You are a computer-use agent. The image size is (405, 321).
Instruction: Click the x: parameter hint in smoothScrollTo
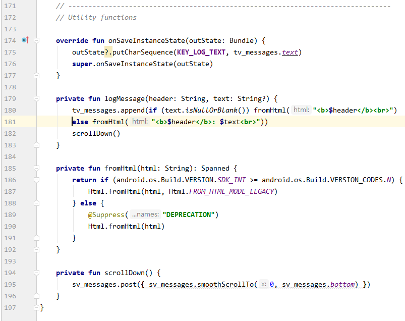click(264, 284)
